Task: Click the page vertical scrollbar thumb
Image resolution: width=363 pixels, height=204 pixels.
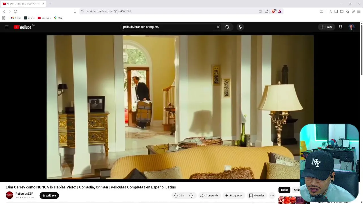Action: tap(361, 50)
